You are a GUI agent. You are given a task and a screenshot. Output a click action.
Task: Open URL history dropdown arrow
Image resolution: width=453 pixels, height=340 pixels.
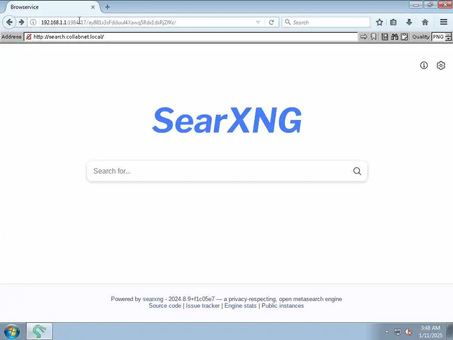pyautogui.click(x=258, y=22)
